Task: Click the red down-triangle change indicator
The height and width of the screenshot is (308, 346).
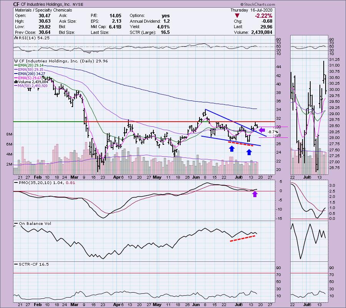Action: (237, 16)
